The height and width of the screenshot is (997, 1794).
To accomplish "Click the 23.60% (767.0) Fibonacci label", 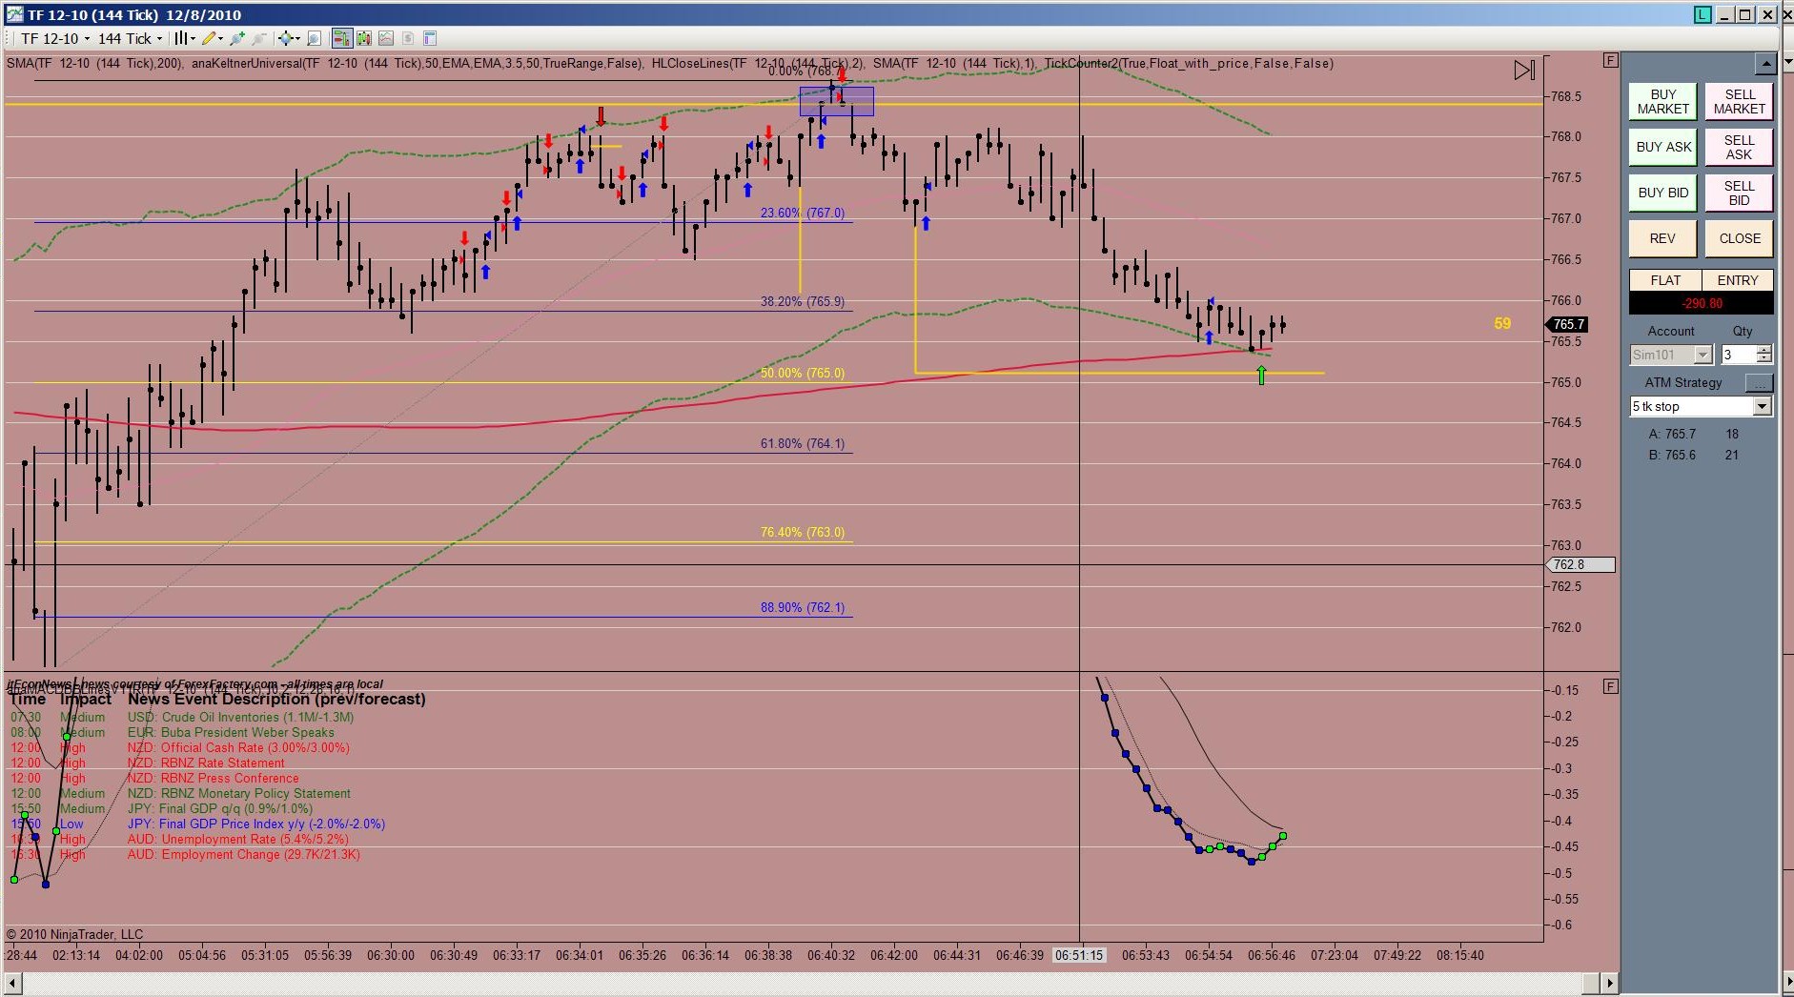I will coord(802,213).
